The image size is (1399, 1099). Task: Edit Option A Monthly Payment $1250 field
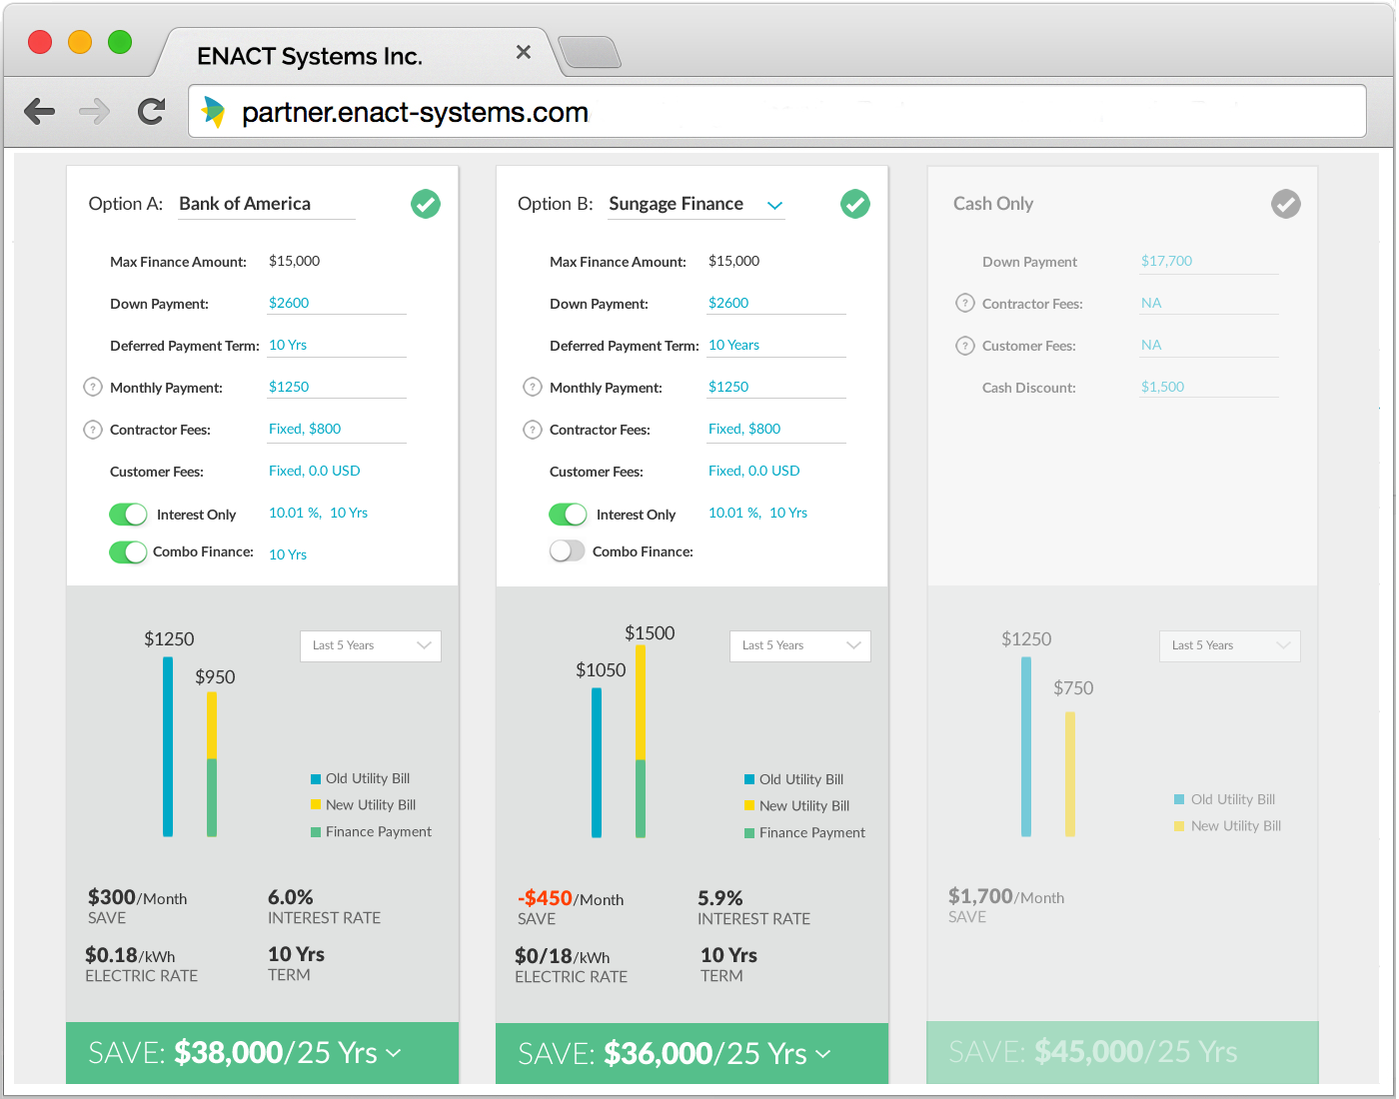pos(337,387)
